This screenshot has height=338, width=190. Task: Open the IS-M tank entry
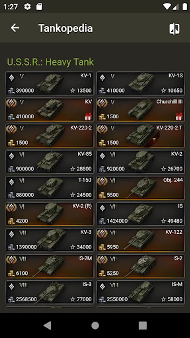pos(141,292)
